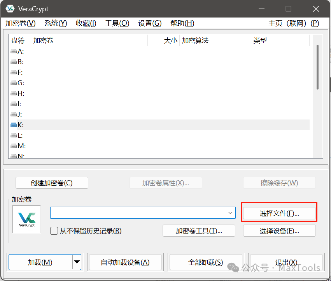This screenshot has width=331, height=281.
Task: Open the 收藏(I) menu
Action: 86,23
